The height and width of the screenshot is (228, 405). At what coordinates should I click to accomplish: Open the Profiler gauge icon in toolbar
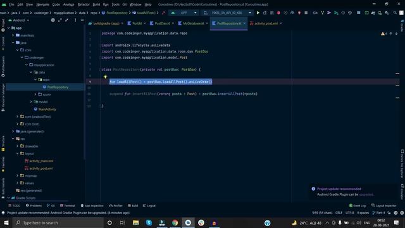[x=292, y=13]
